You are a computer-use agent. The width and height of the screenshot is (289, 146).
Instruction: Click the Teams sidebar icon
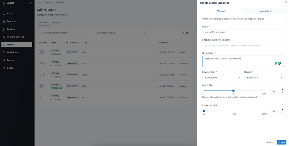pos(4,60)
